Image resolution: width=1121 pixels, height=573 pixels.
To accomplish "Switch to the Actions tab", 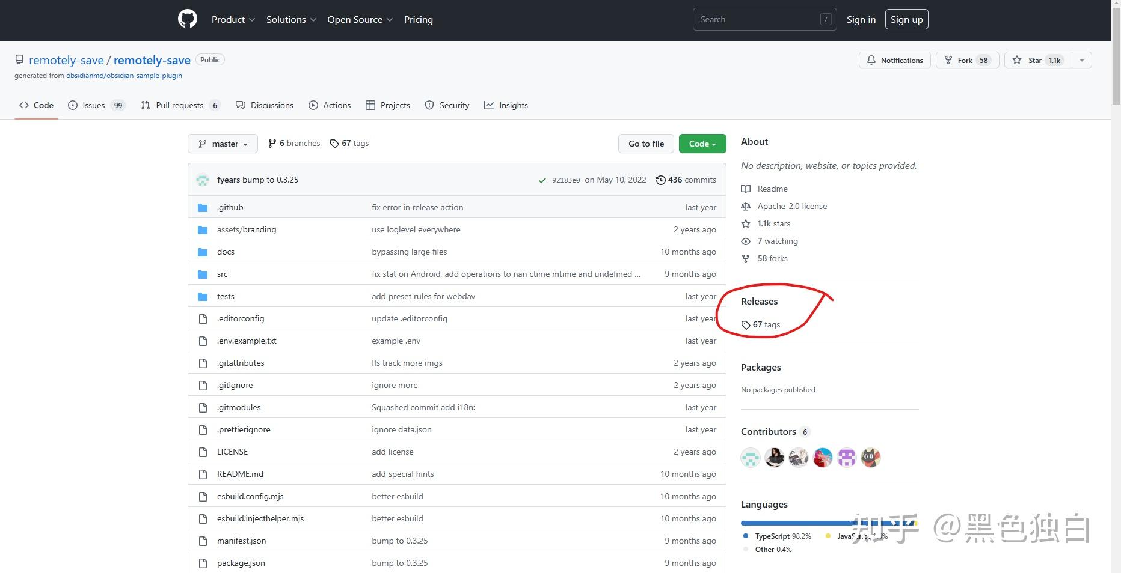I will [330, 105].
